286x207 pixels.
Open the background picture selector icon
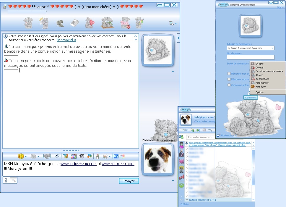(105, 156)
